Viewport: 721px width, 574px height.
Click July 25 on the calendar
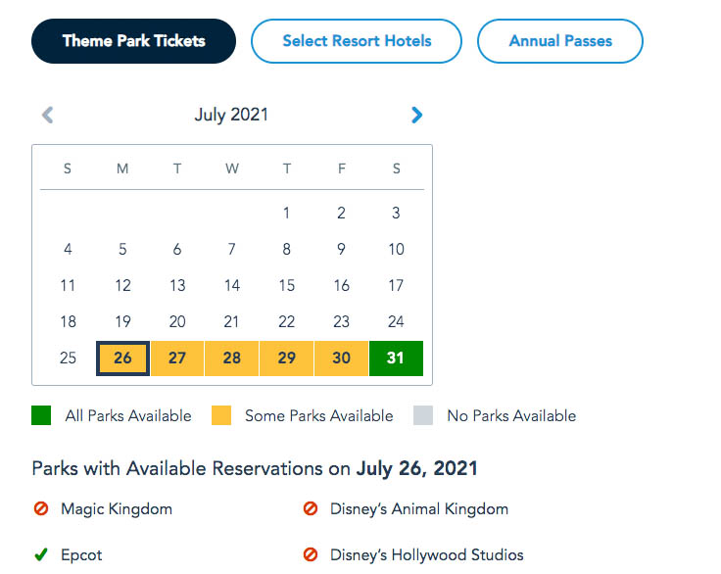(x=68, y=359)
